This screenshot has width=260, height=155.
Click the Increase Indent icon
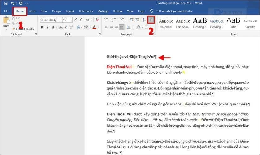click(x=137, y=20)
